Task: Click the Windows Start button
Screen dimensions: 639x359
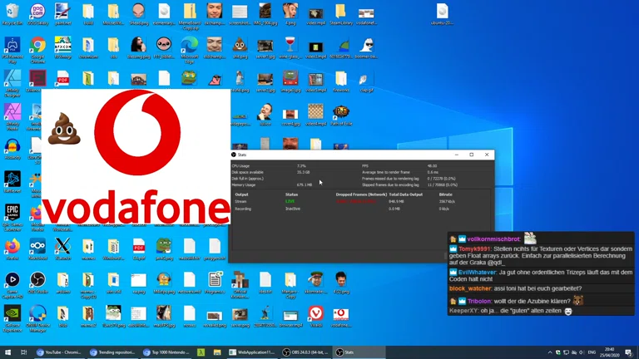Action: tap(7, 352)
